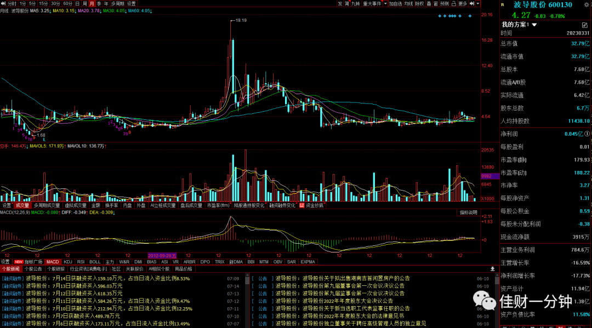Click the 除权 toolbar button
Screen dimensions: 592x328
(419, 3)
